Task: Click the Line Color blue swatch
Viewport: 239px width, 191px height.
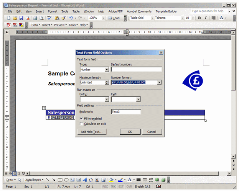Action: pos(120,180)
